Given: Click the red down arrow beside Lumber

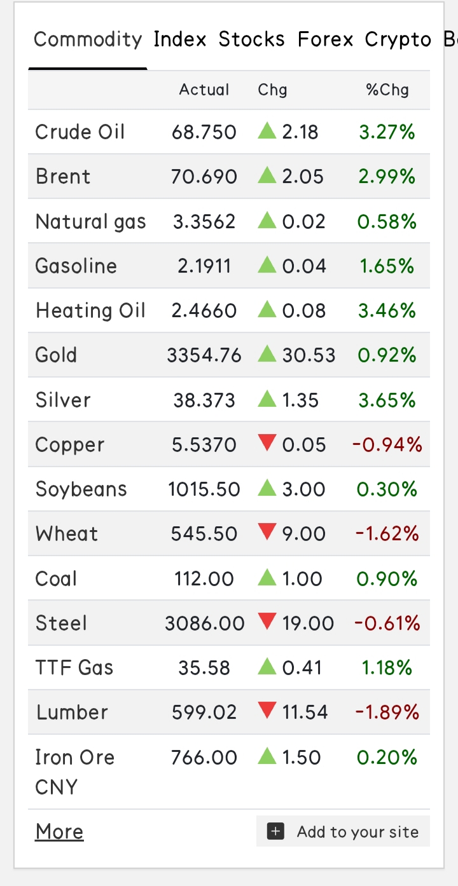Looking at the screenshot, I should pyautogui.click(x=267, y=712).
